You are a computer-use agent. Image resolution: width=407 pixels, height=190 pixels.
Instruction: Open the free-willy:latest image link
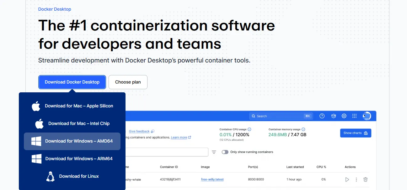(212, 180)
